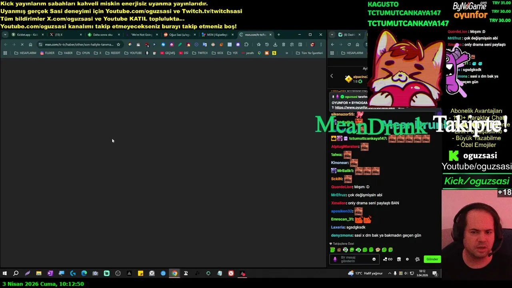Open the Kinonear chat username
512x288 pixels.
(x=340, y=163)
